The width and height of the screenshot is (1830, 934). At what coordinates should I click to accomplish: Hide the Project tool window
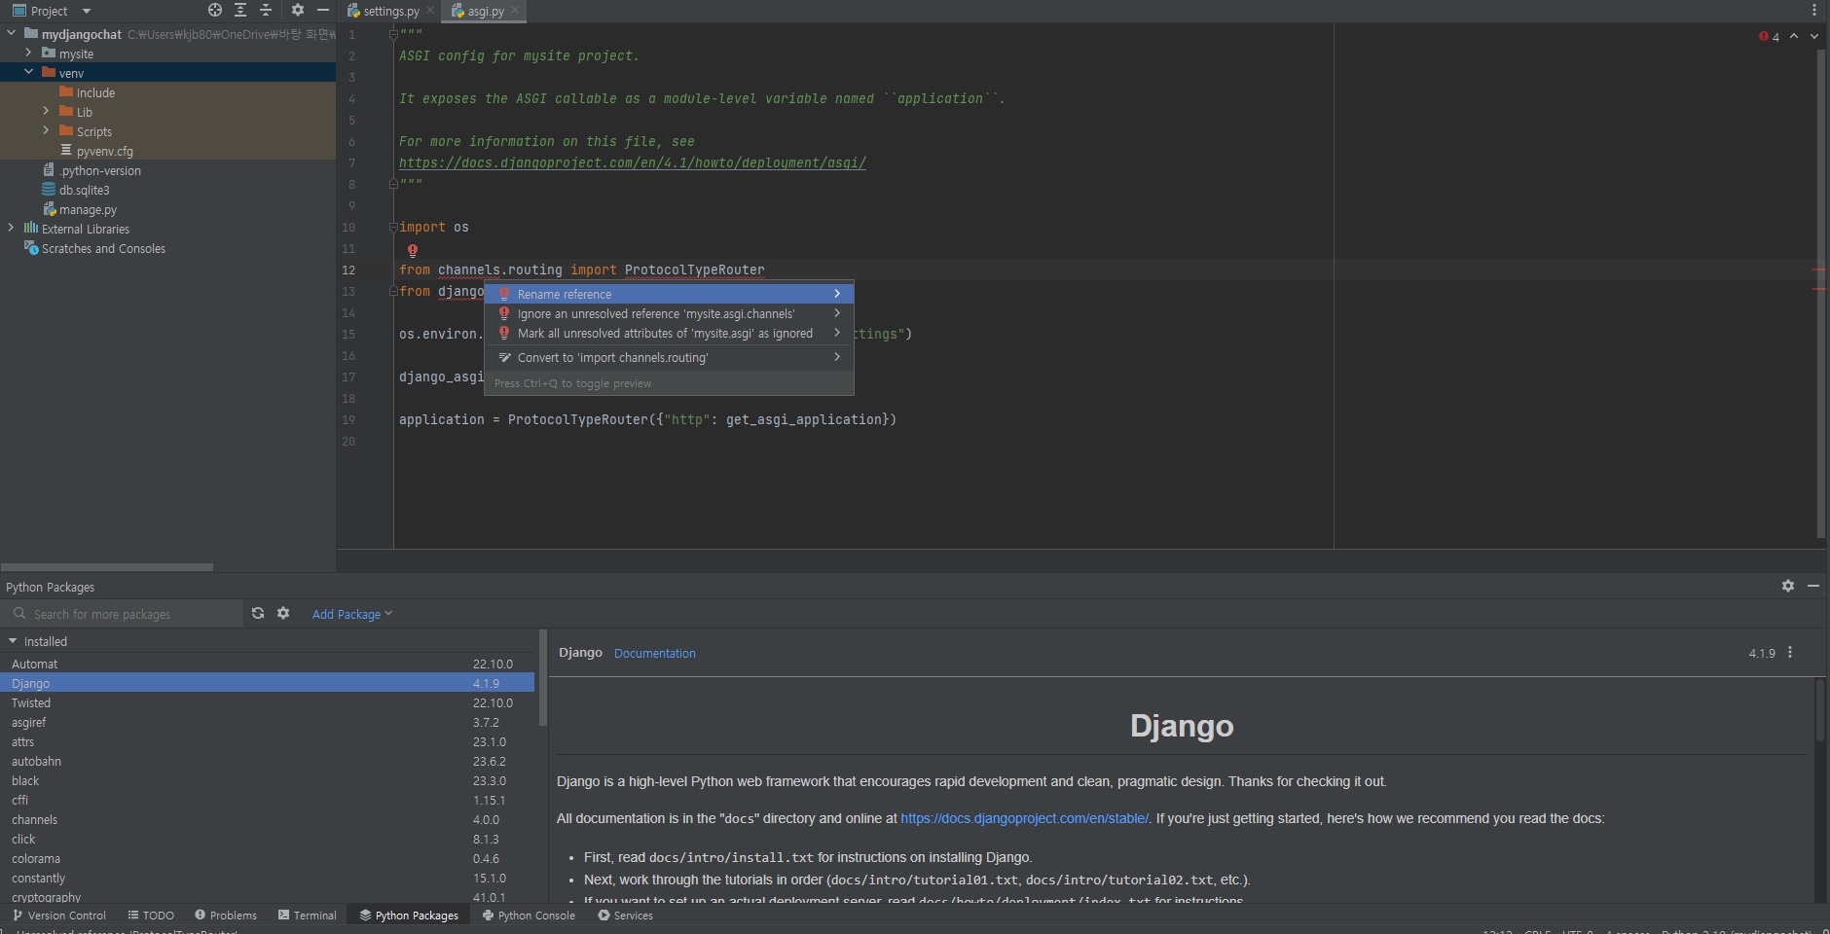(323, 10)
